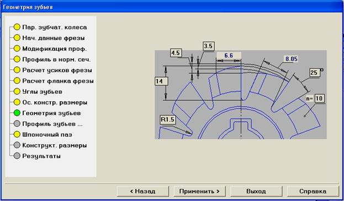Click the 6.6 dimension value
Screen dimensions: 344x201
coord(229,56)
